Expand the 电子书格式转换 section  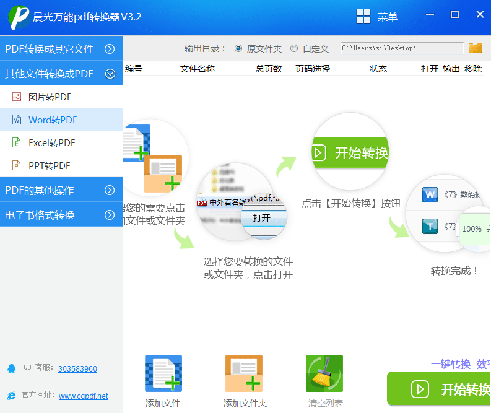pos(61,215)
